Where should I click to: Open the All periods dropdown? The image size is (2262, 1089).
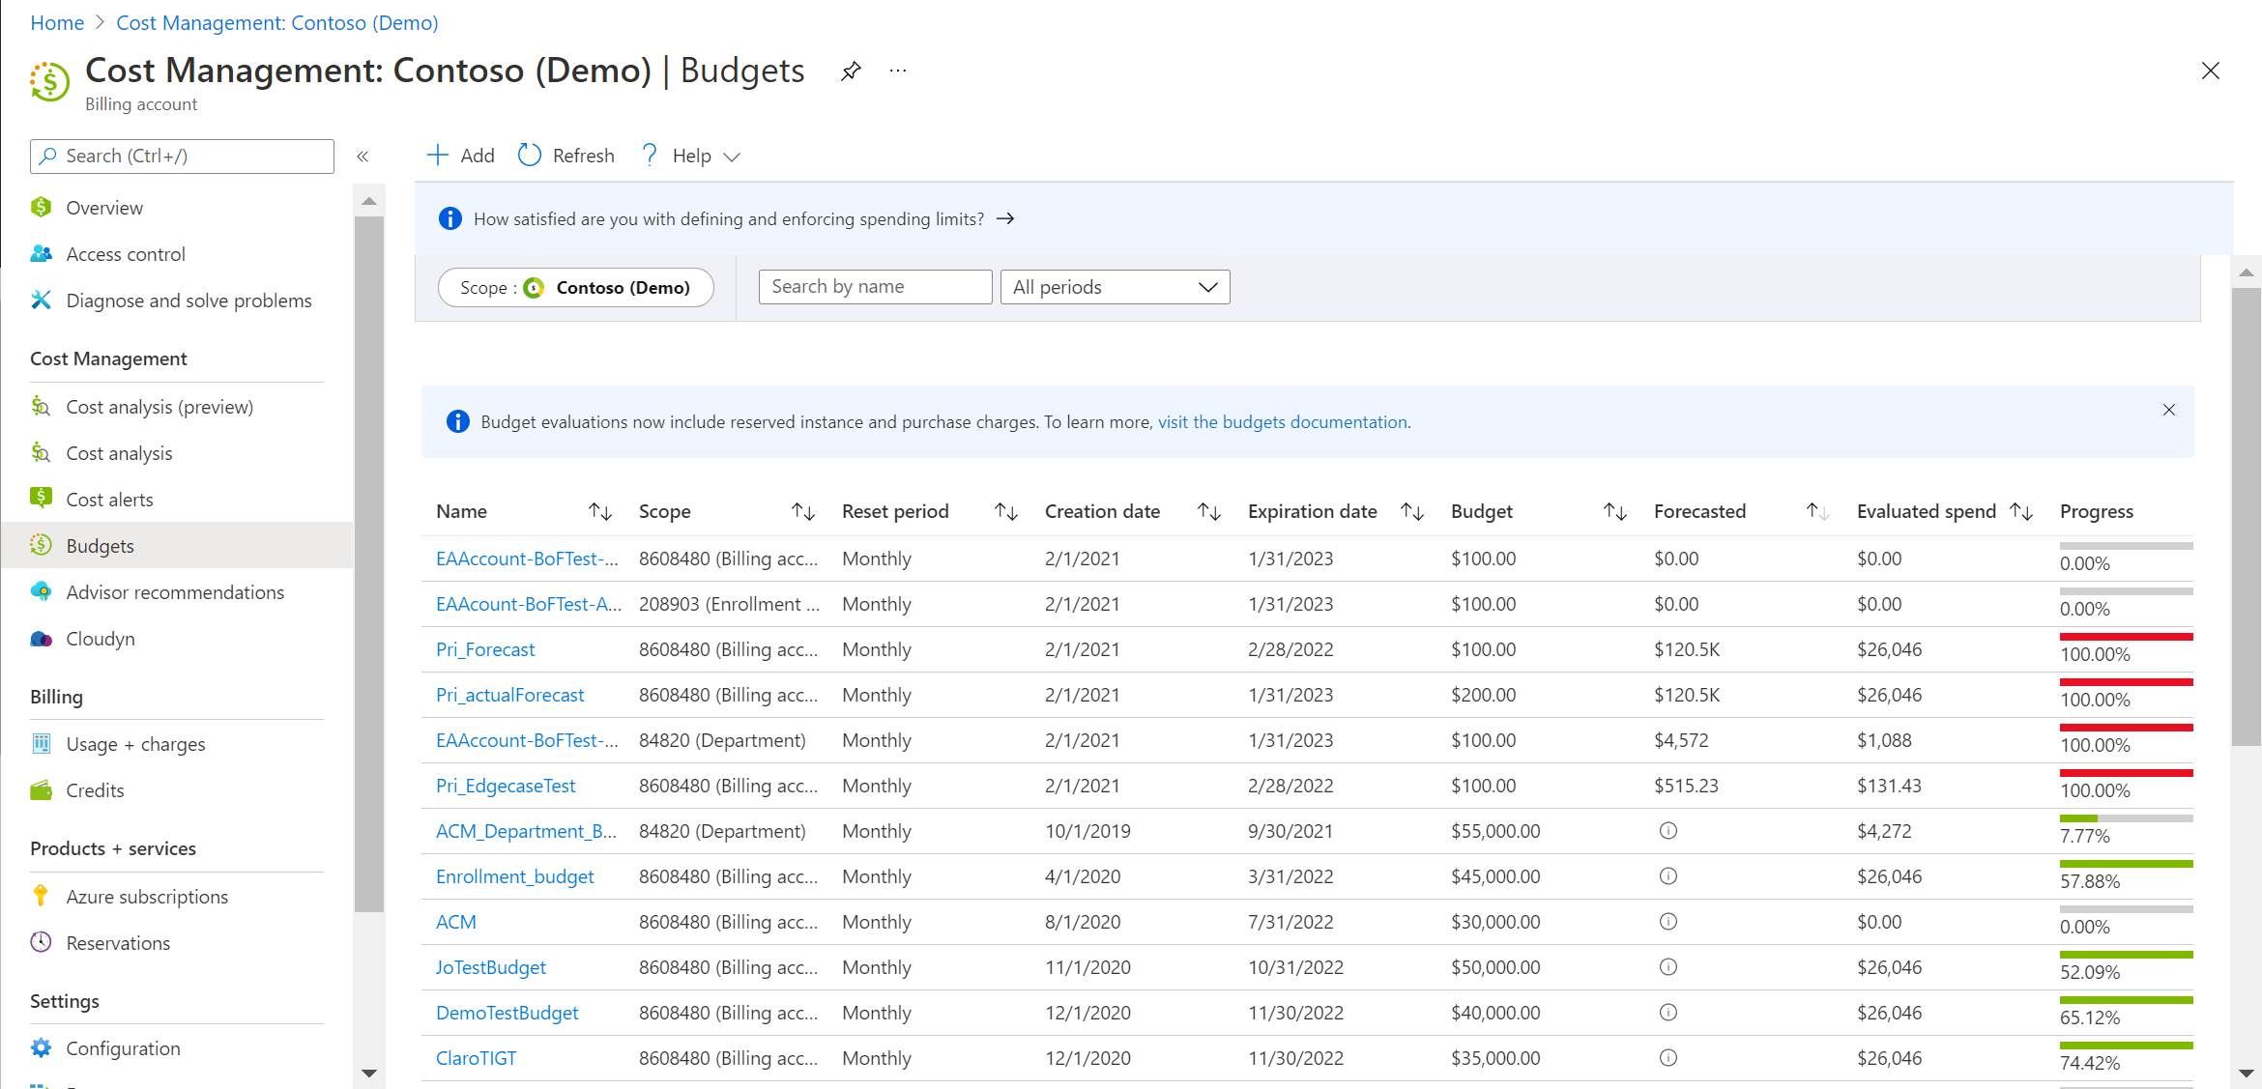pos(1115,287)
